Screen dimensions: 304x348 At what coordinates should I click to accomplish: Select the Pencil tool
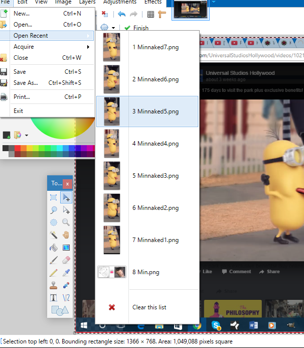point(54,273)
